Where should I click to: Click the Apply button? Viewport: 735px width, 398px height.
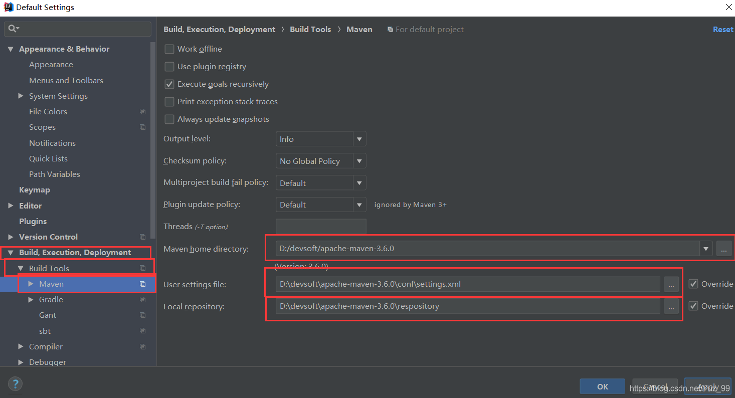708,386
